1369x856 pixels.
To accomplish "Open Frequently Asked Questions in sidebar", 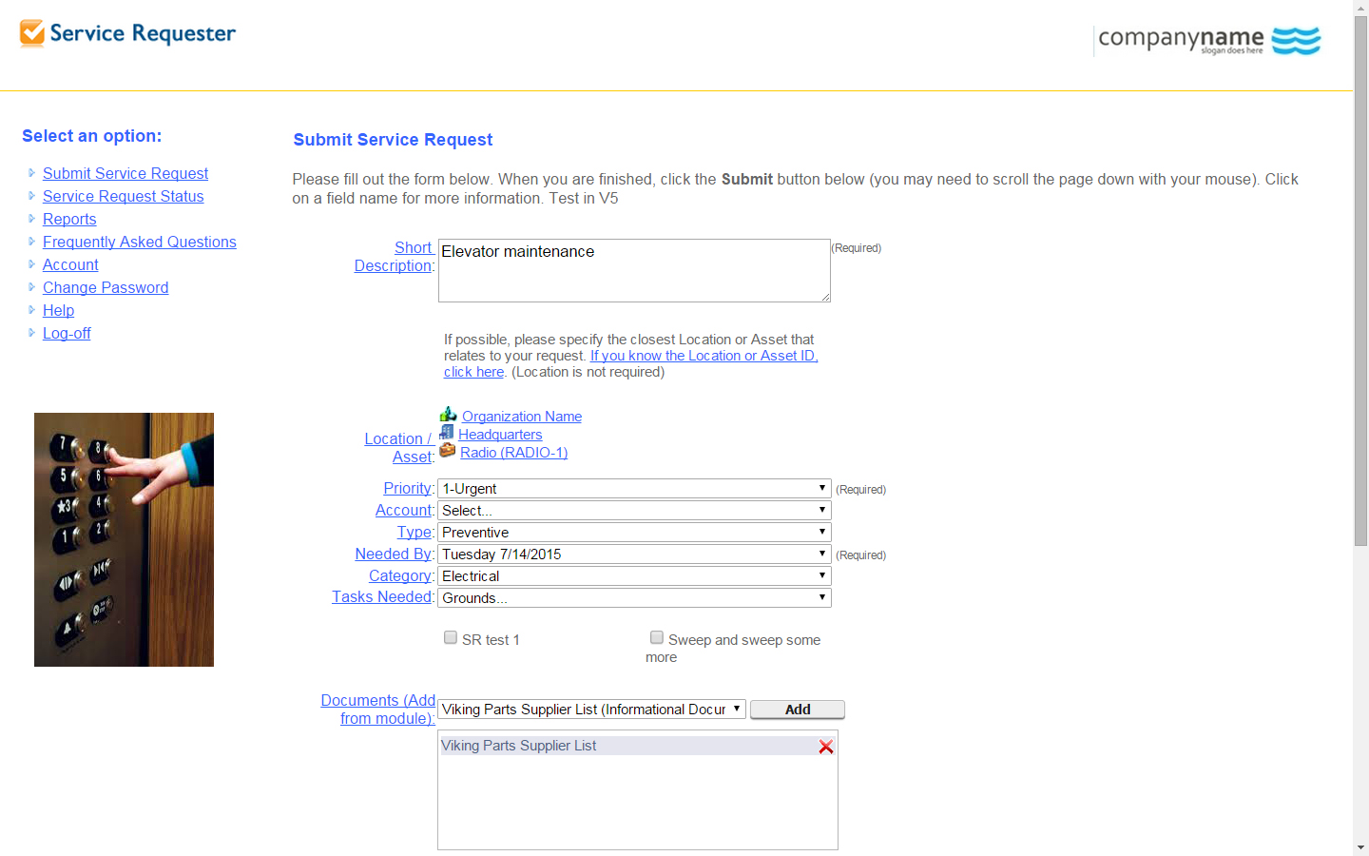I will [x=140, y=242].
